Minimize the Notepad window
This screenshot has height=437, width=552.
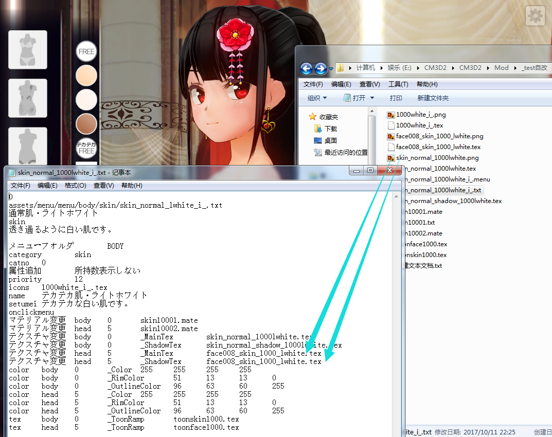click(x=357, y=171)
